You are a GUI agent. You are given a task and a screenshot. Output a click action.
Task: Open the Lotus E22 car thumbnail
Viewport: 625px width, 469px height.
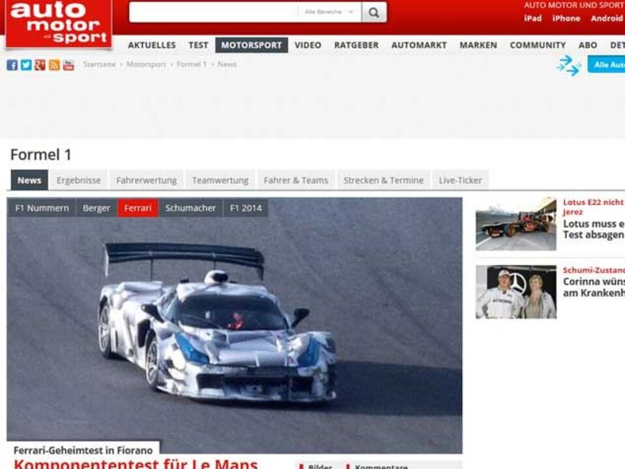[516, 224]
